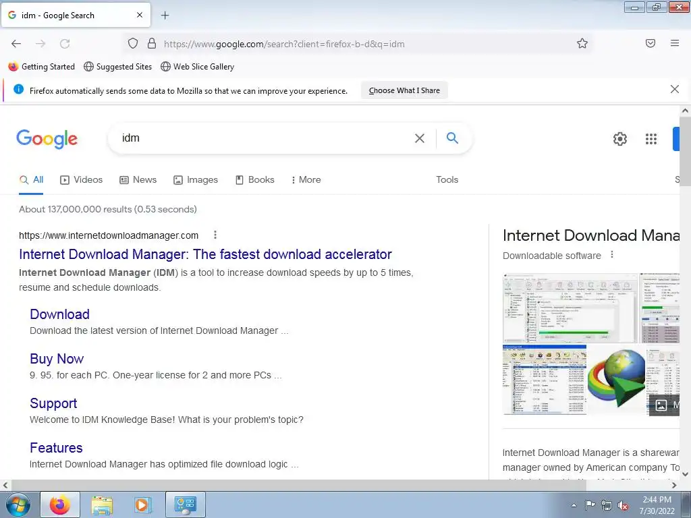Reload the page with the refresh icon
This screenshot has height=518, width=691.
tap(65, 44)
